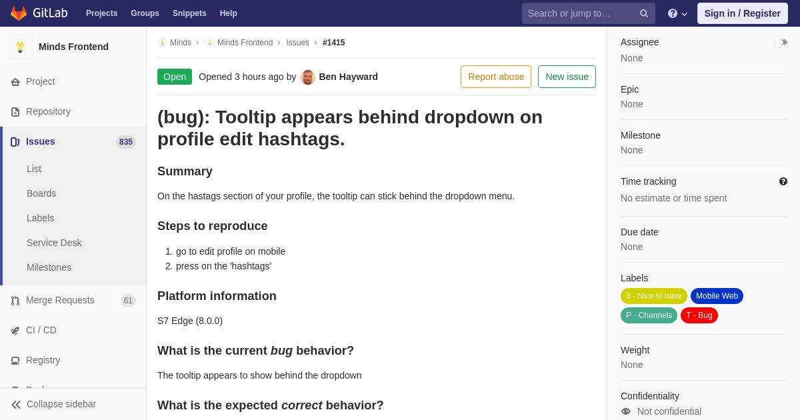Open the Projects menu
800x420 pixels.
(101, 13)
